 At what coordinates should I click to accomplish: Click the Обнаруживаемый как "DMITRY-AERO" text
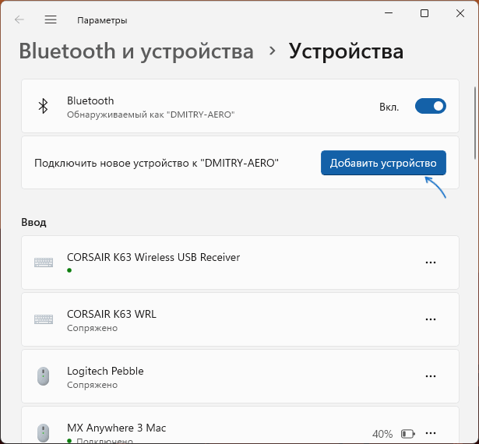[151, 115]
